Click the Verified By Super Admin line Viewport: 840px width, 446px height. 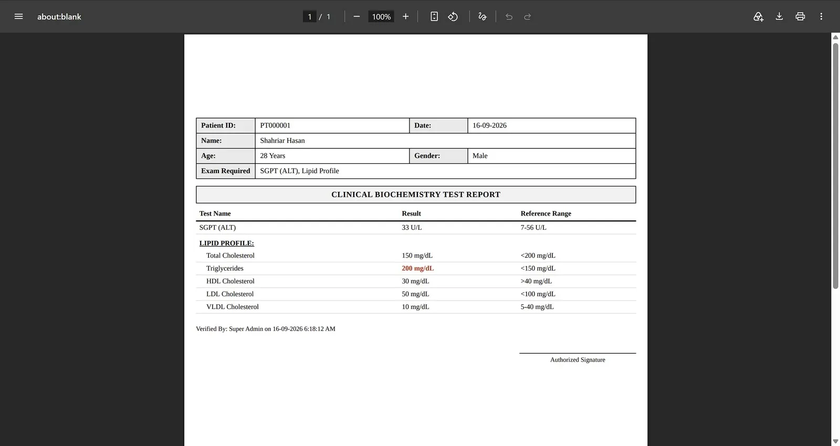(x=266, y=329)
